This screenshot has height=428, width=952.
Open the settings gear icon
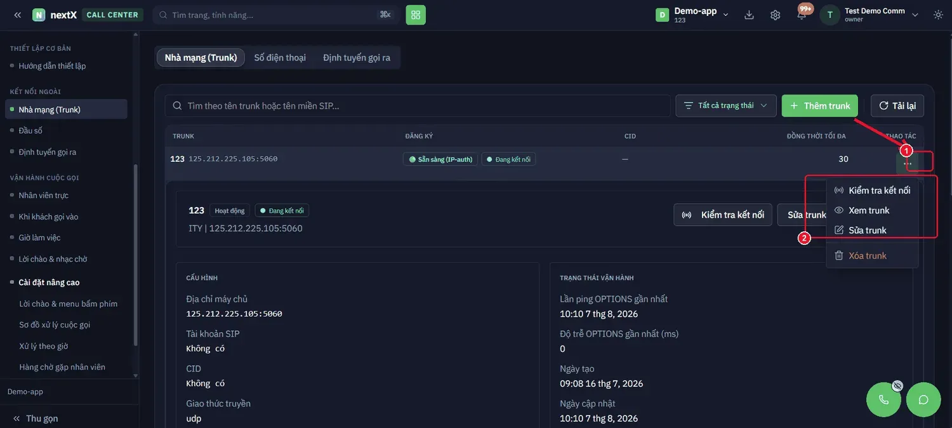point(775,15)
